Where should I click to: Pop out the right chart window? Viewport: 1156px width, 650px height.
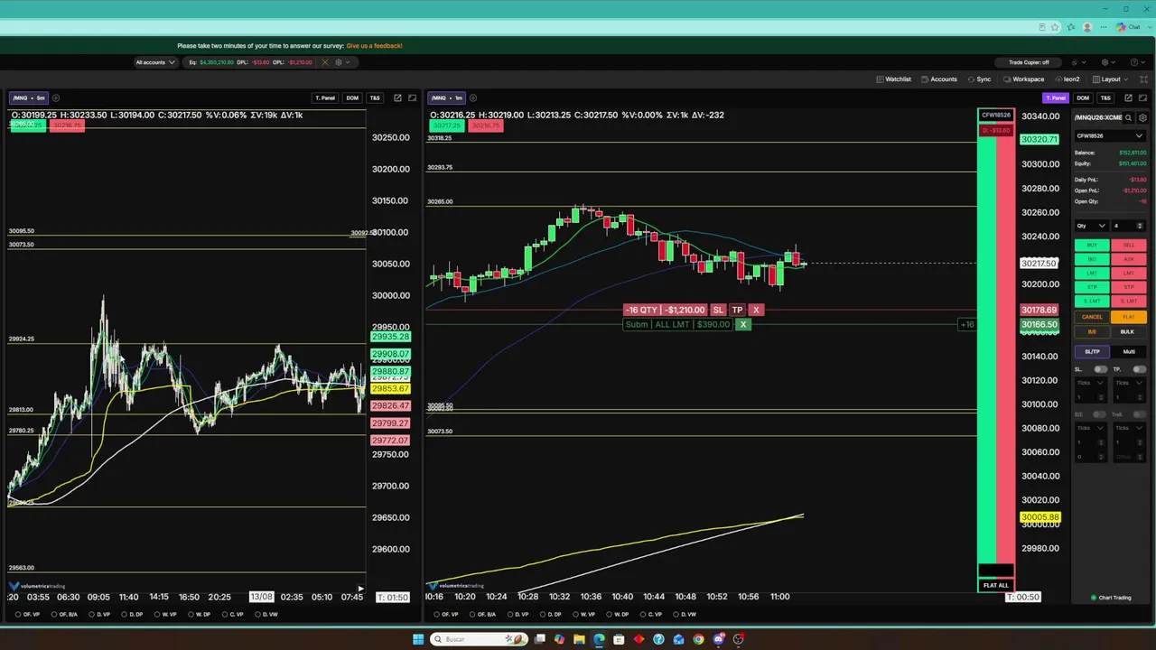[1128, 97]
